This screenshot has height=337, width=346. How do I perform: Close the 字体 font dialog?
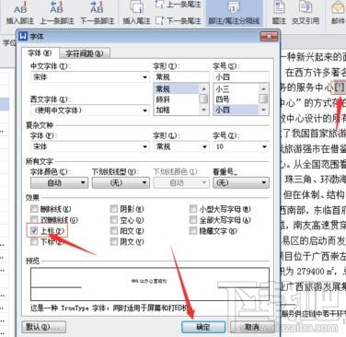click(269, 37)
